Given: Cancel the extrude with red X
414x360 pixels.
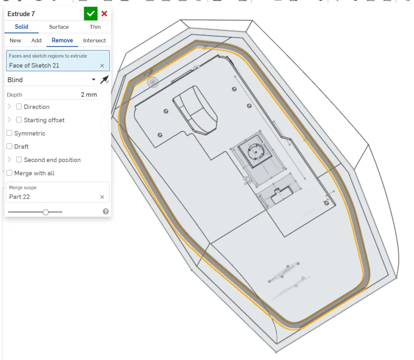Looking at the screenshot, I should point(104,14).
